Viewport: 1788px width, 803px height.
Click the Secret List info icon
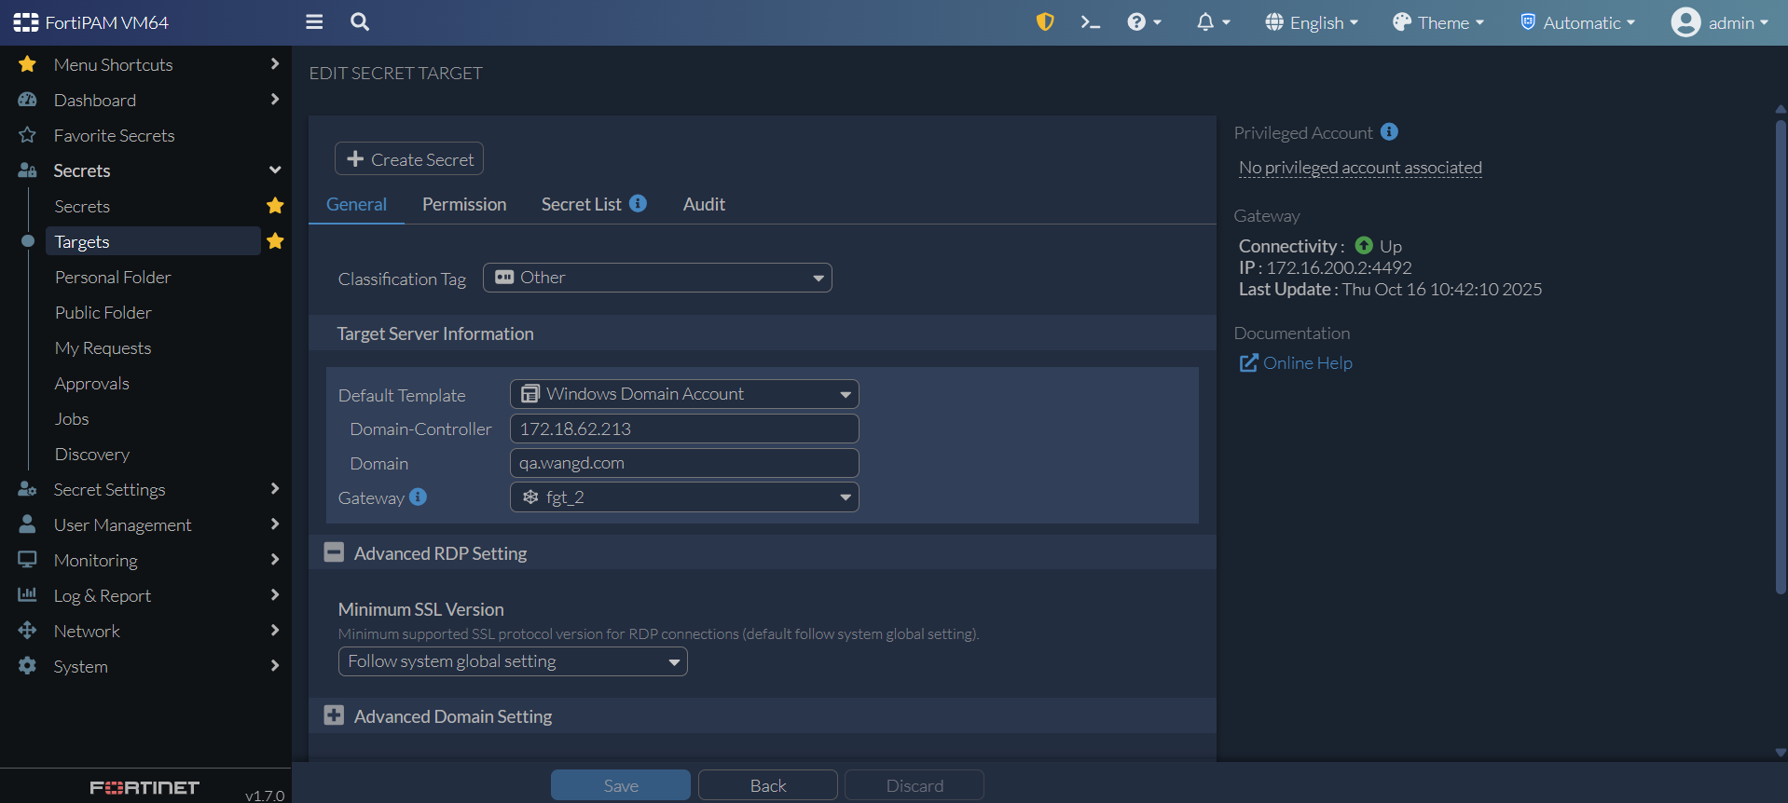(x=638, y=203)
